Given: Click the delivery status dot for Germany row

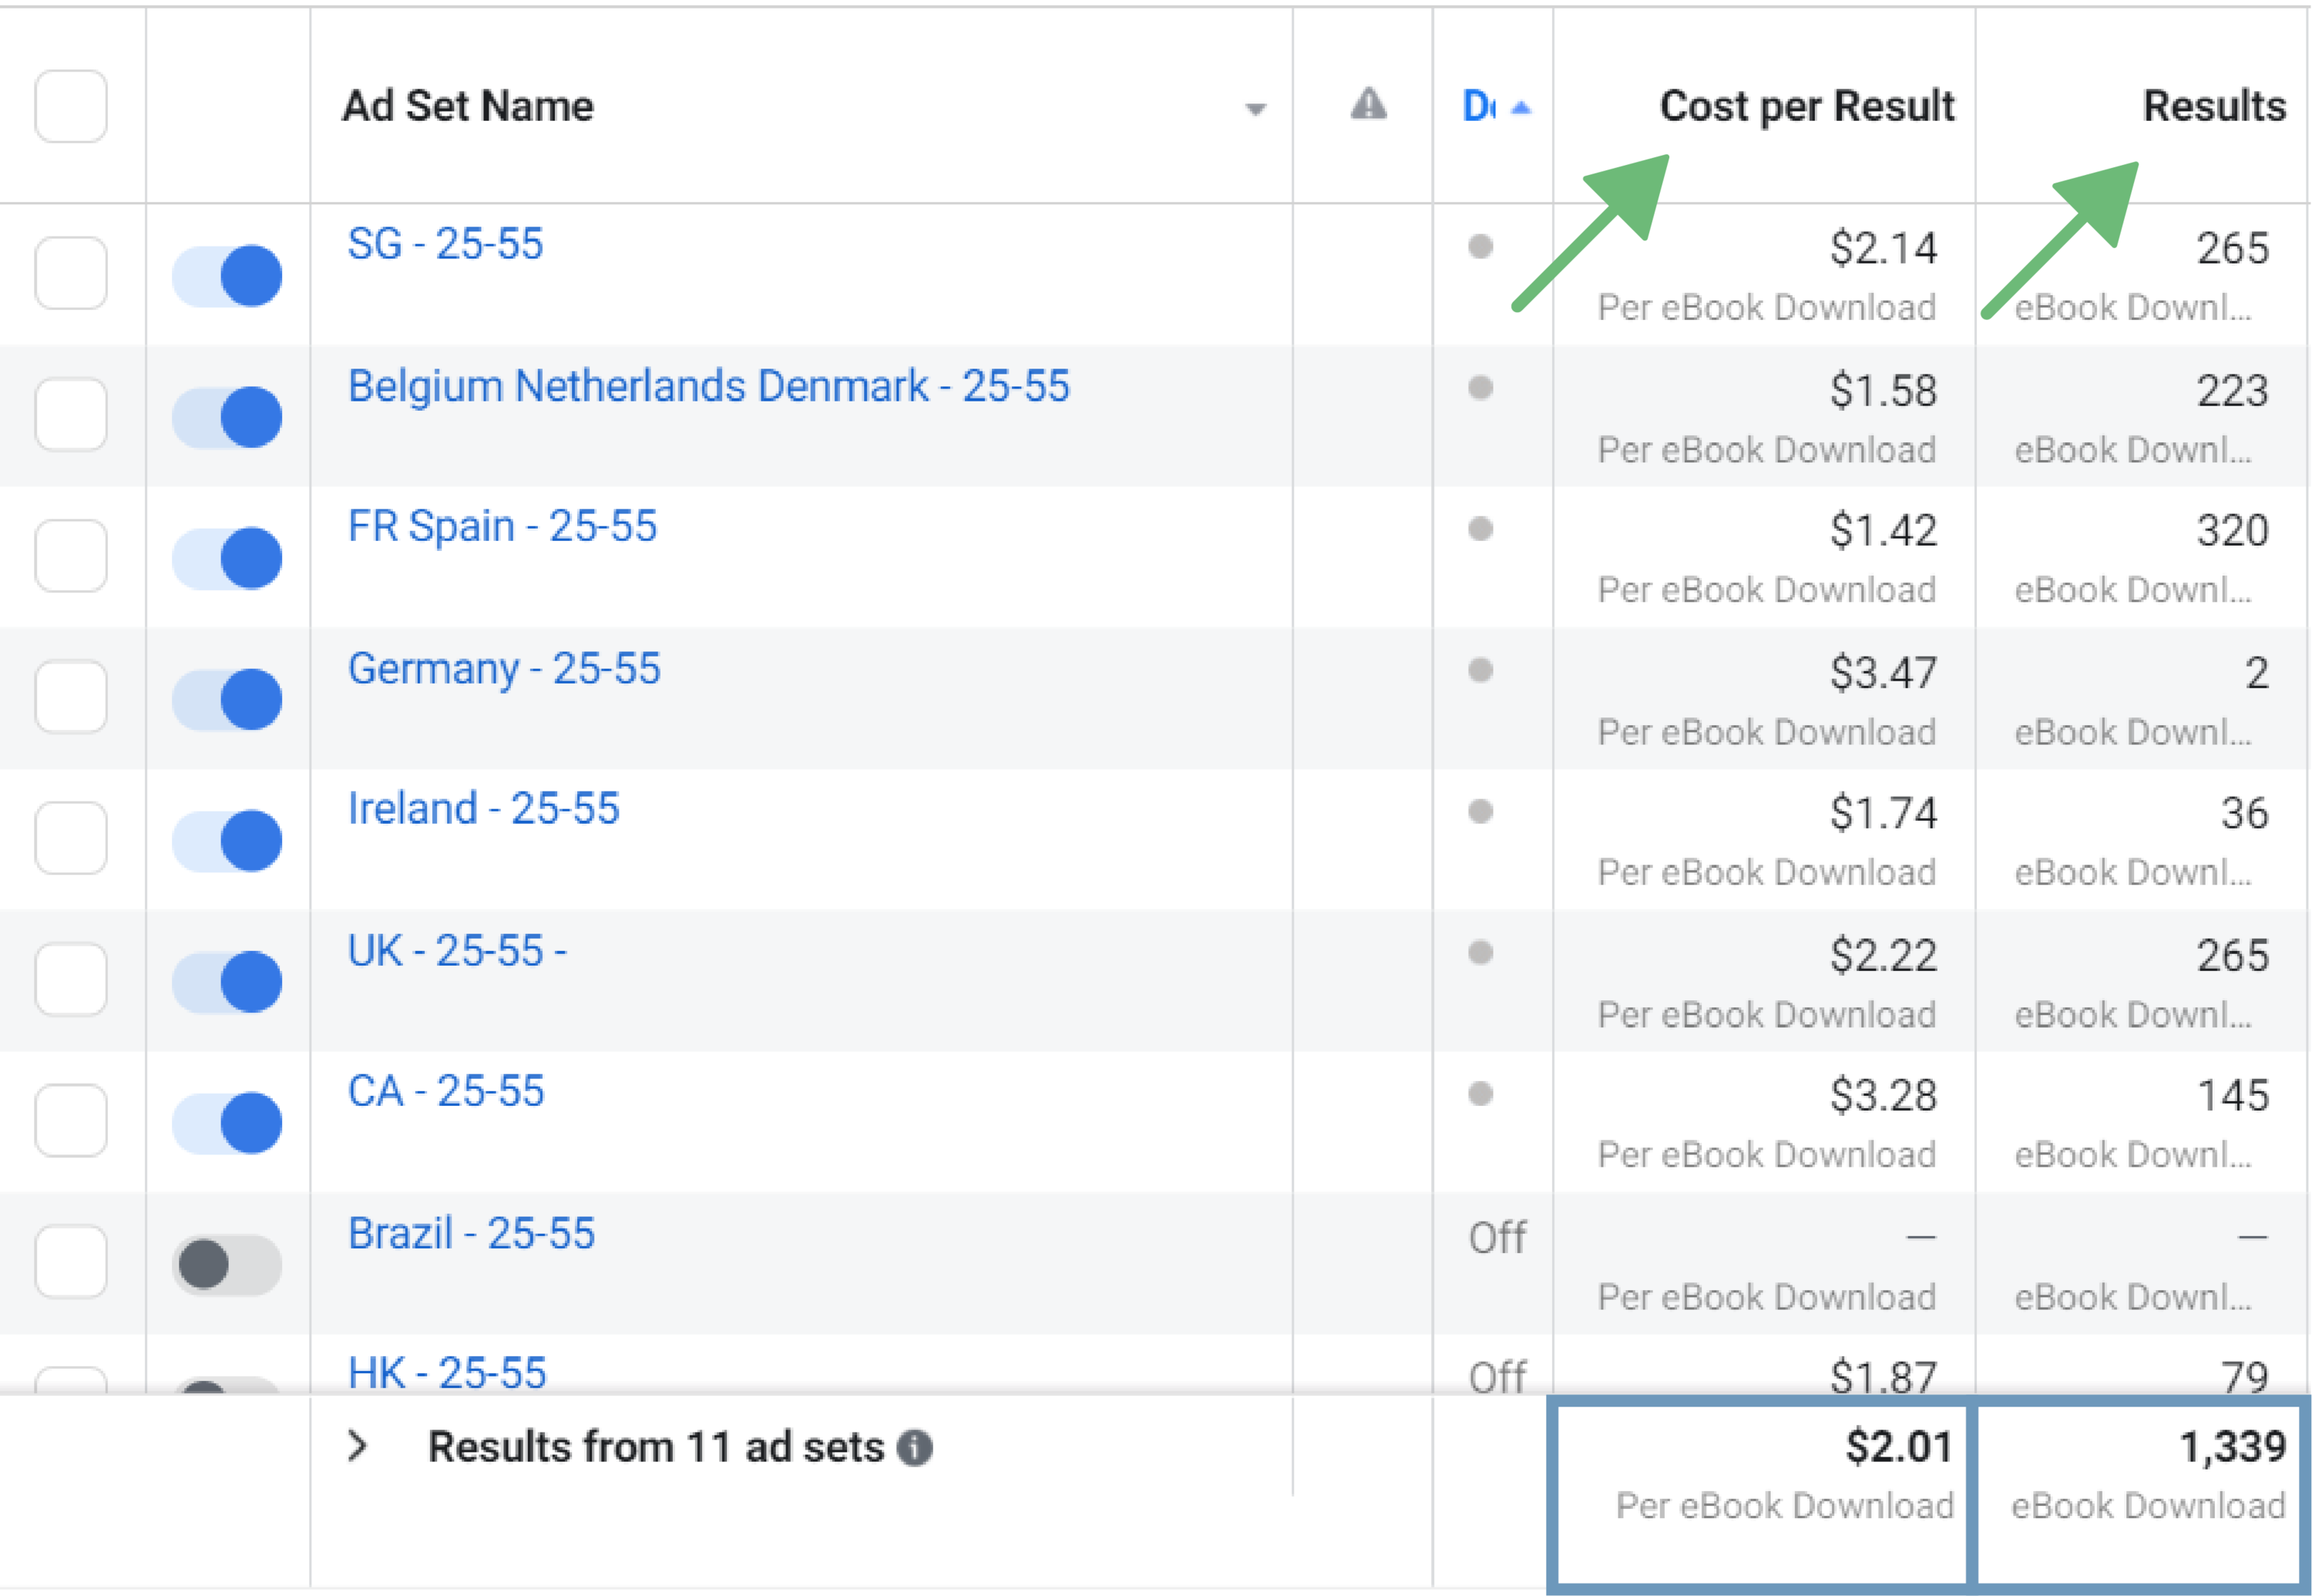Looking at the screenshot, I should [x=1480, y=670].
